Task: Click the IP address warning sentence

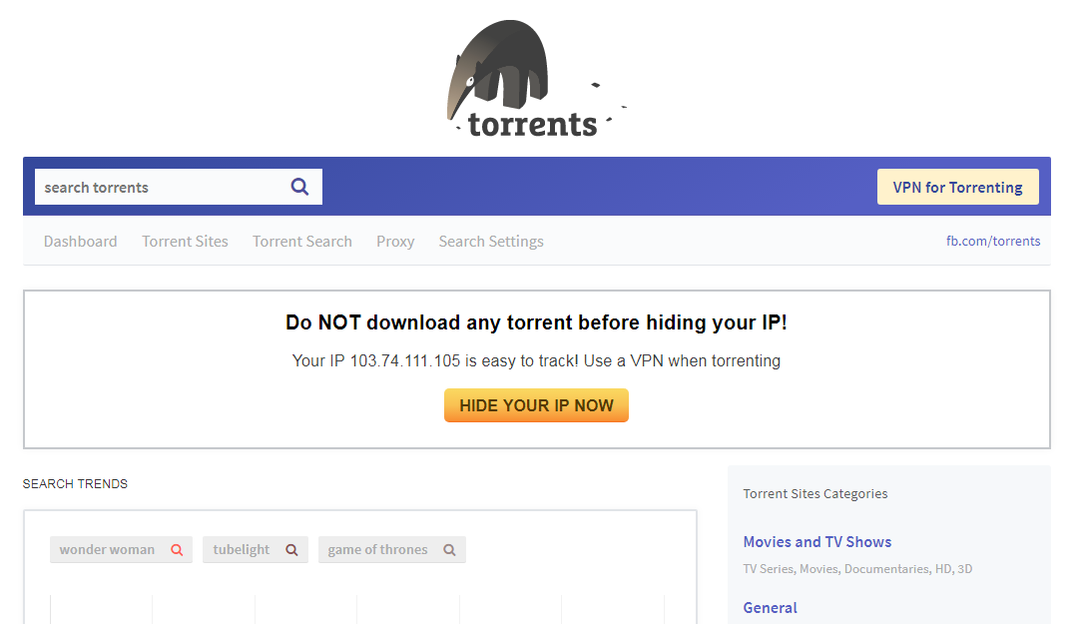Action: (x=536, y=360)
